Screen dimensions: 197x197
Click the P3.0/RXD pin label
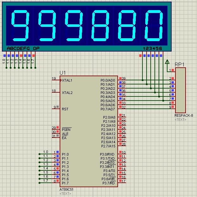pos(107,154)
